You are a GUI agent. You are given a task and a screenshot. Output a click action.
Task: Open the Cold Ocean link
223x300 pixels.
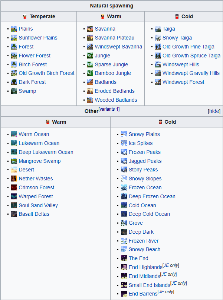click(x=142, y=205)
